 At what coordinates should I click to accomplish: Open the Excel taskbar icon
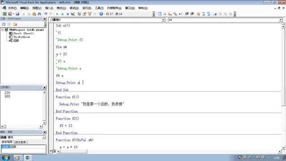click(x=28, y=157)
